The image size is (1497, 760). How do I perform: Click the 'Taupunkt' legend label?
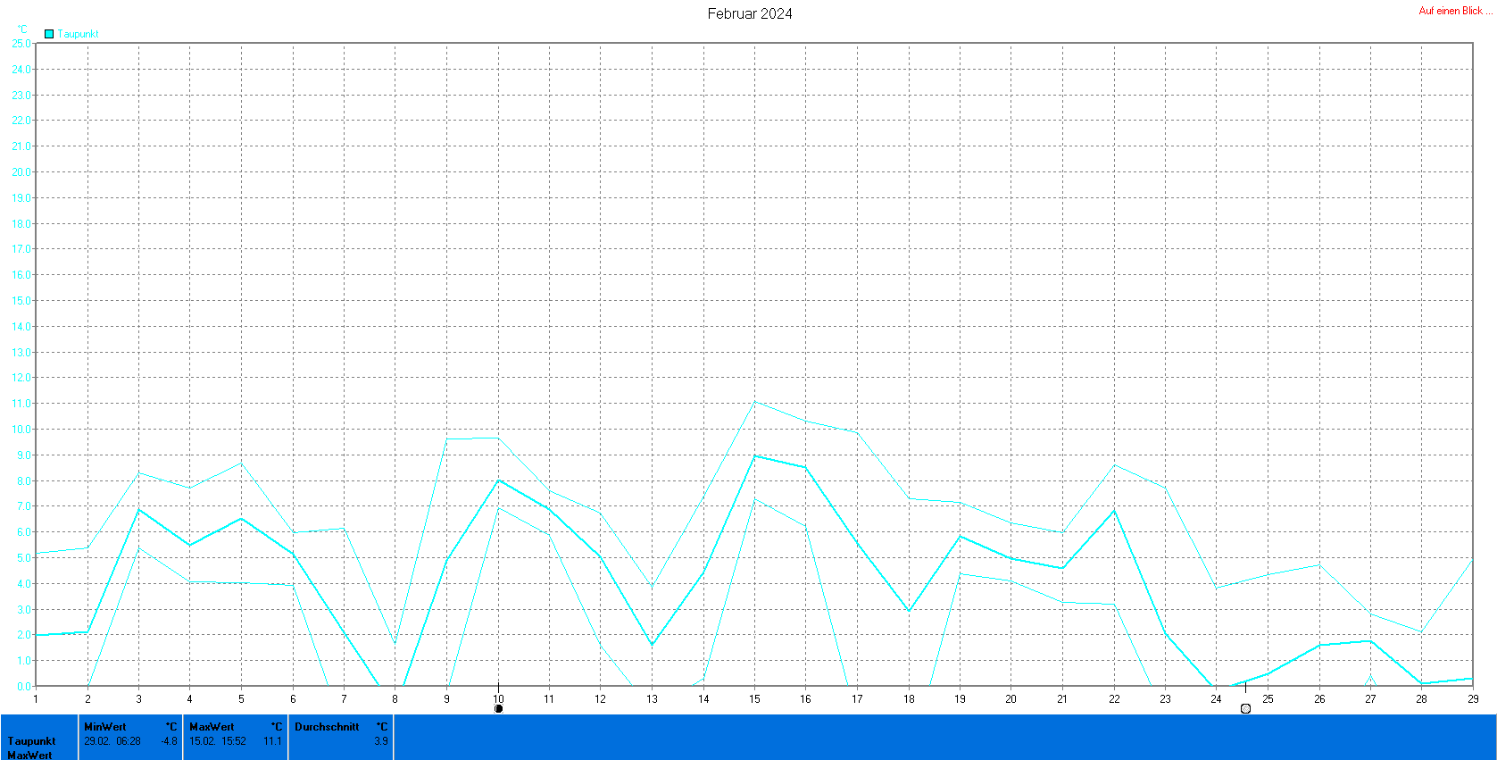79,34
